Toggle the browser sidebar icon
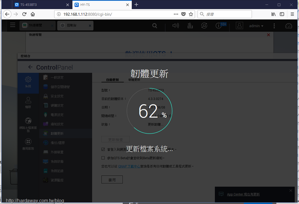 click(282, 14)
